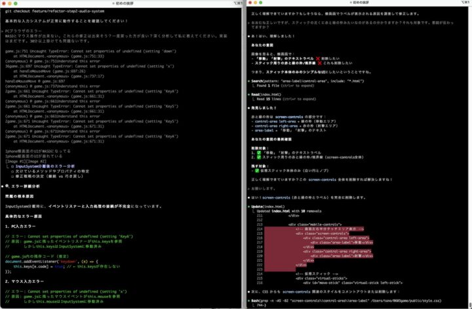Close the left terminal window
This screenshot has width=472, height=309.
point(4,3)
